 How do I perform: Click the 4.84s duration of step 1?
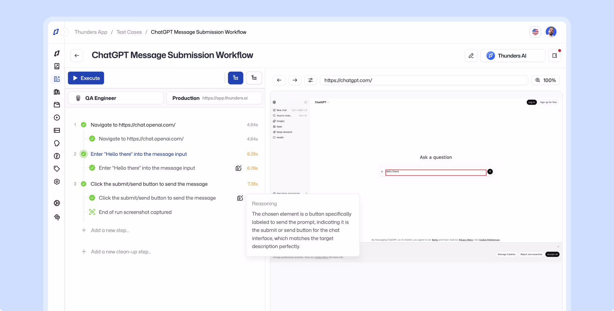tap(252, 125)
